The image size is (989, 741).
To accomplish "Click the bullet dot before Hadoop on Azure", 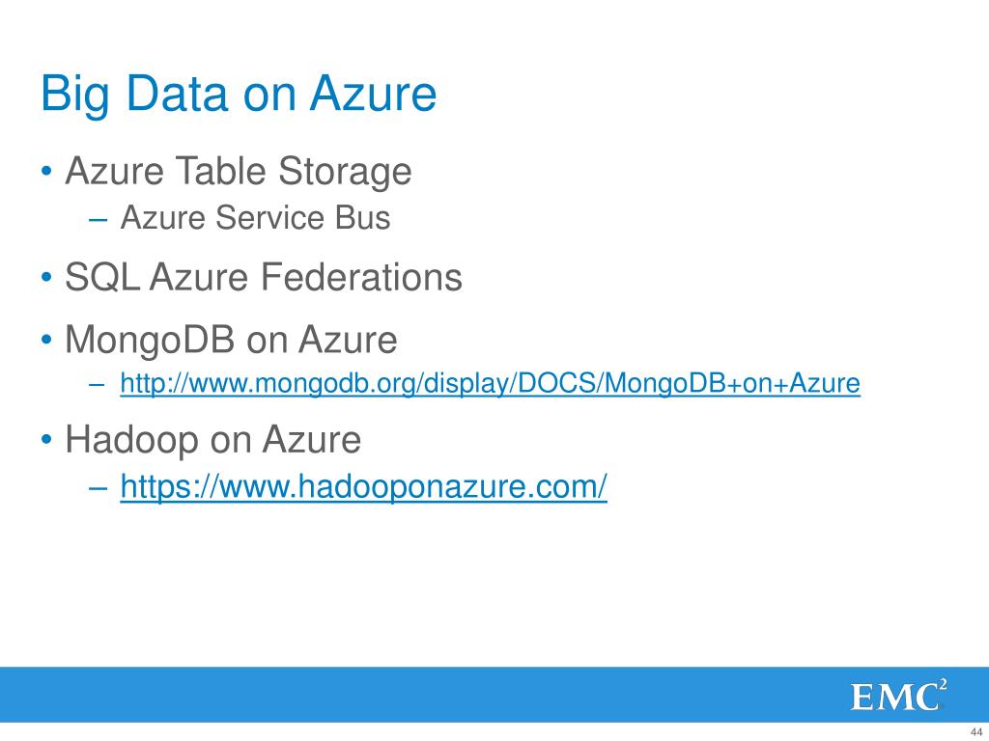I will coord(46,439).
